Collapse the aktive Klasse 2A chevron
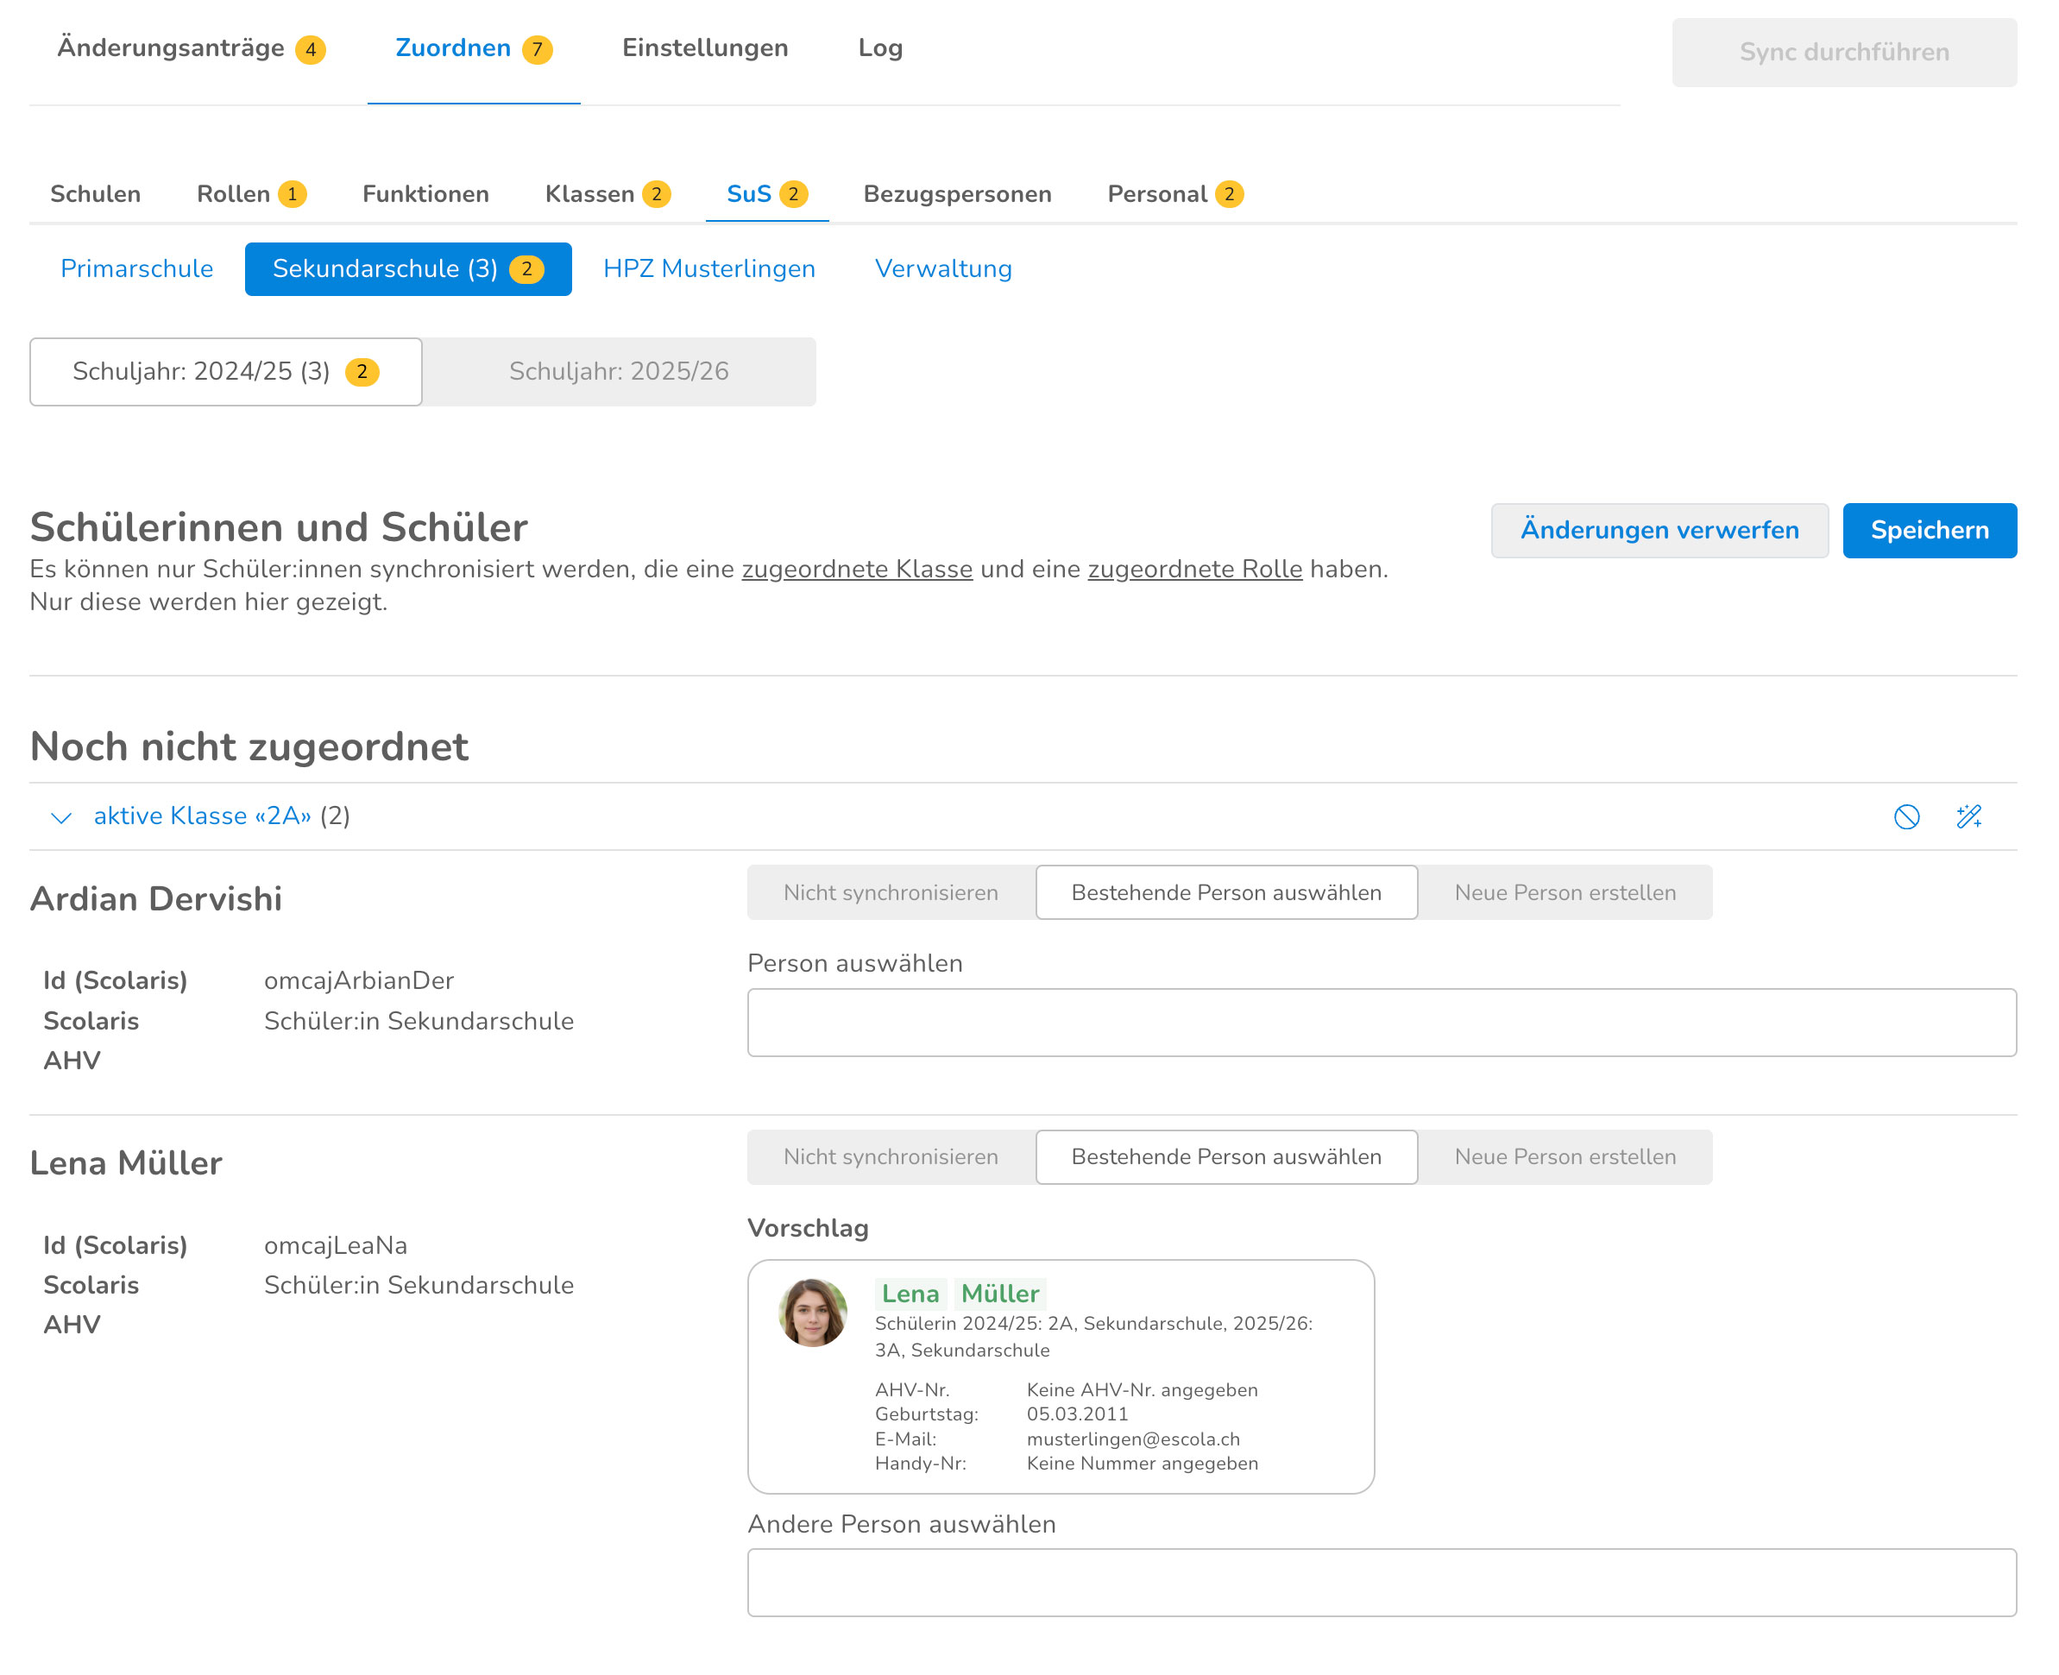 click(60, 817)
